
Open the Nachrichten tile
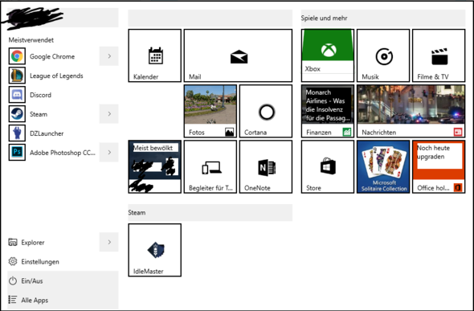tap(411, 111)
